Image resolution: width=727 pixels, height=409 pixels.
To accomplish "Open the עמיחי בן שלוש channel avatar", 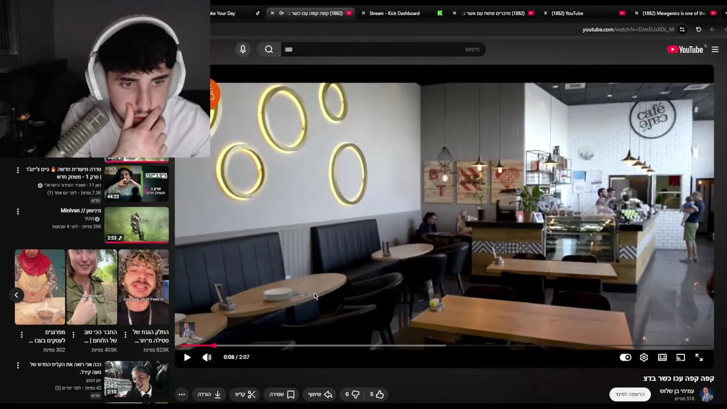I will pos(707,394).
